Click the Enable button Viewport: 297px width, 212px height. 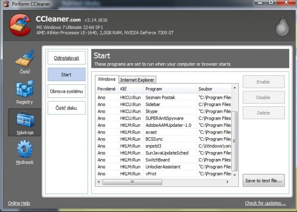click(263, 82)
